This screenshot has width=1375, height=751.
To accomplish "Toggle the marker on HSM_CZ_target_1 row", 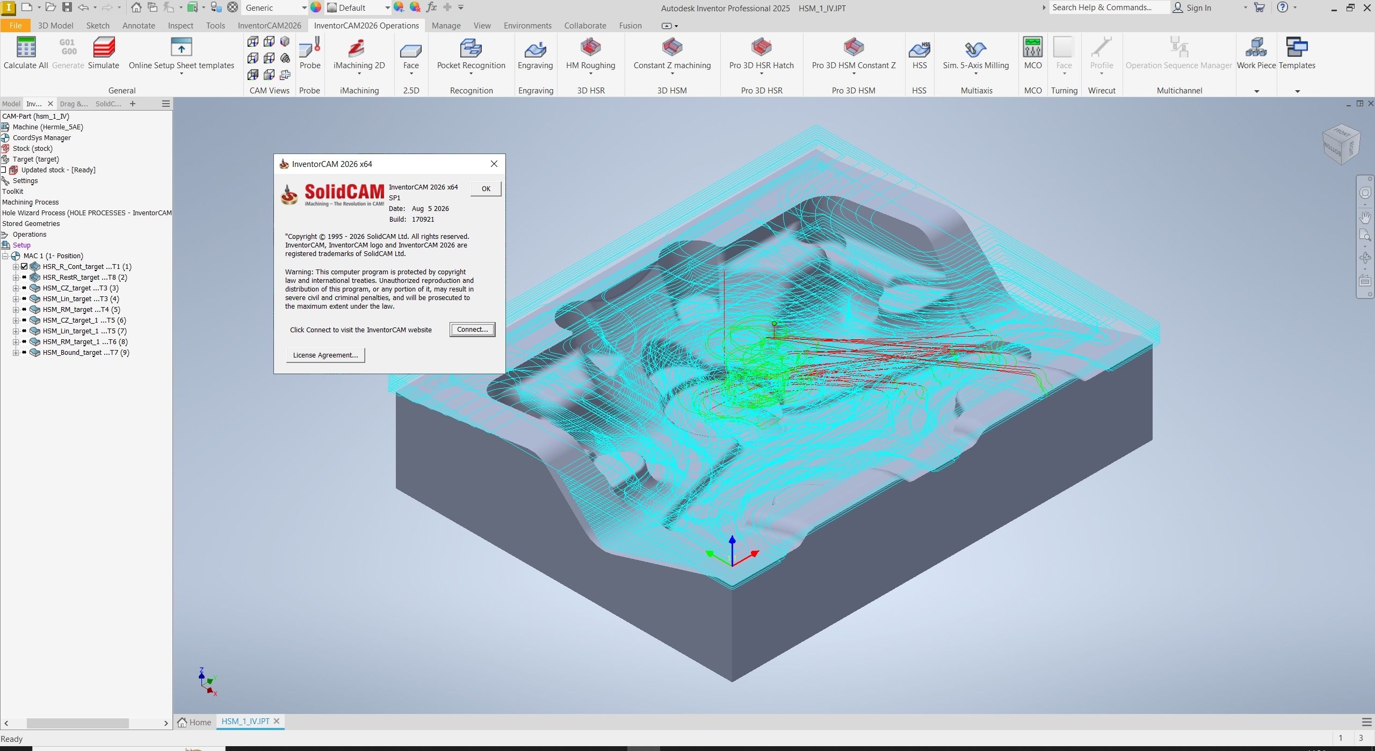I will (24, 320).
